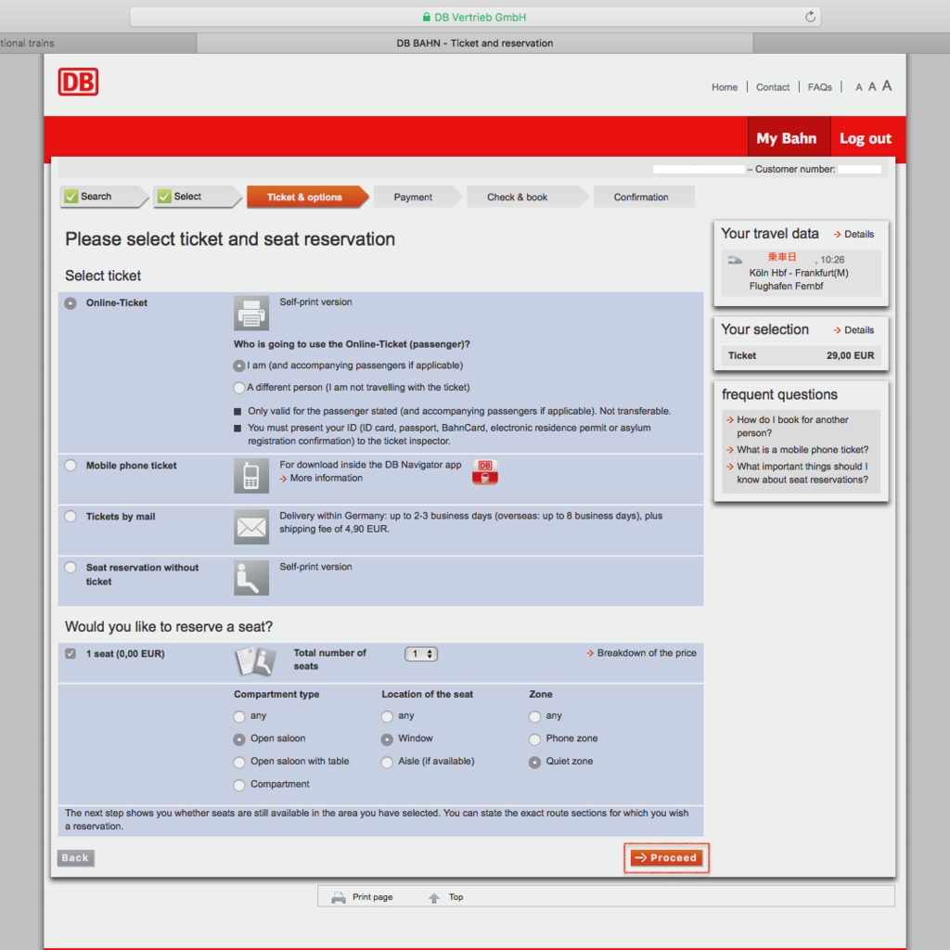Open the total number of seats dropdown
Screen dimensions: 950x950
(x=421, y=654)
